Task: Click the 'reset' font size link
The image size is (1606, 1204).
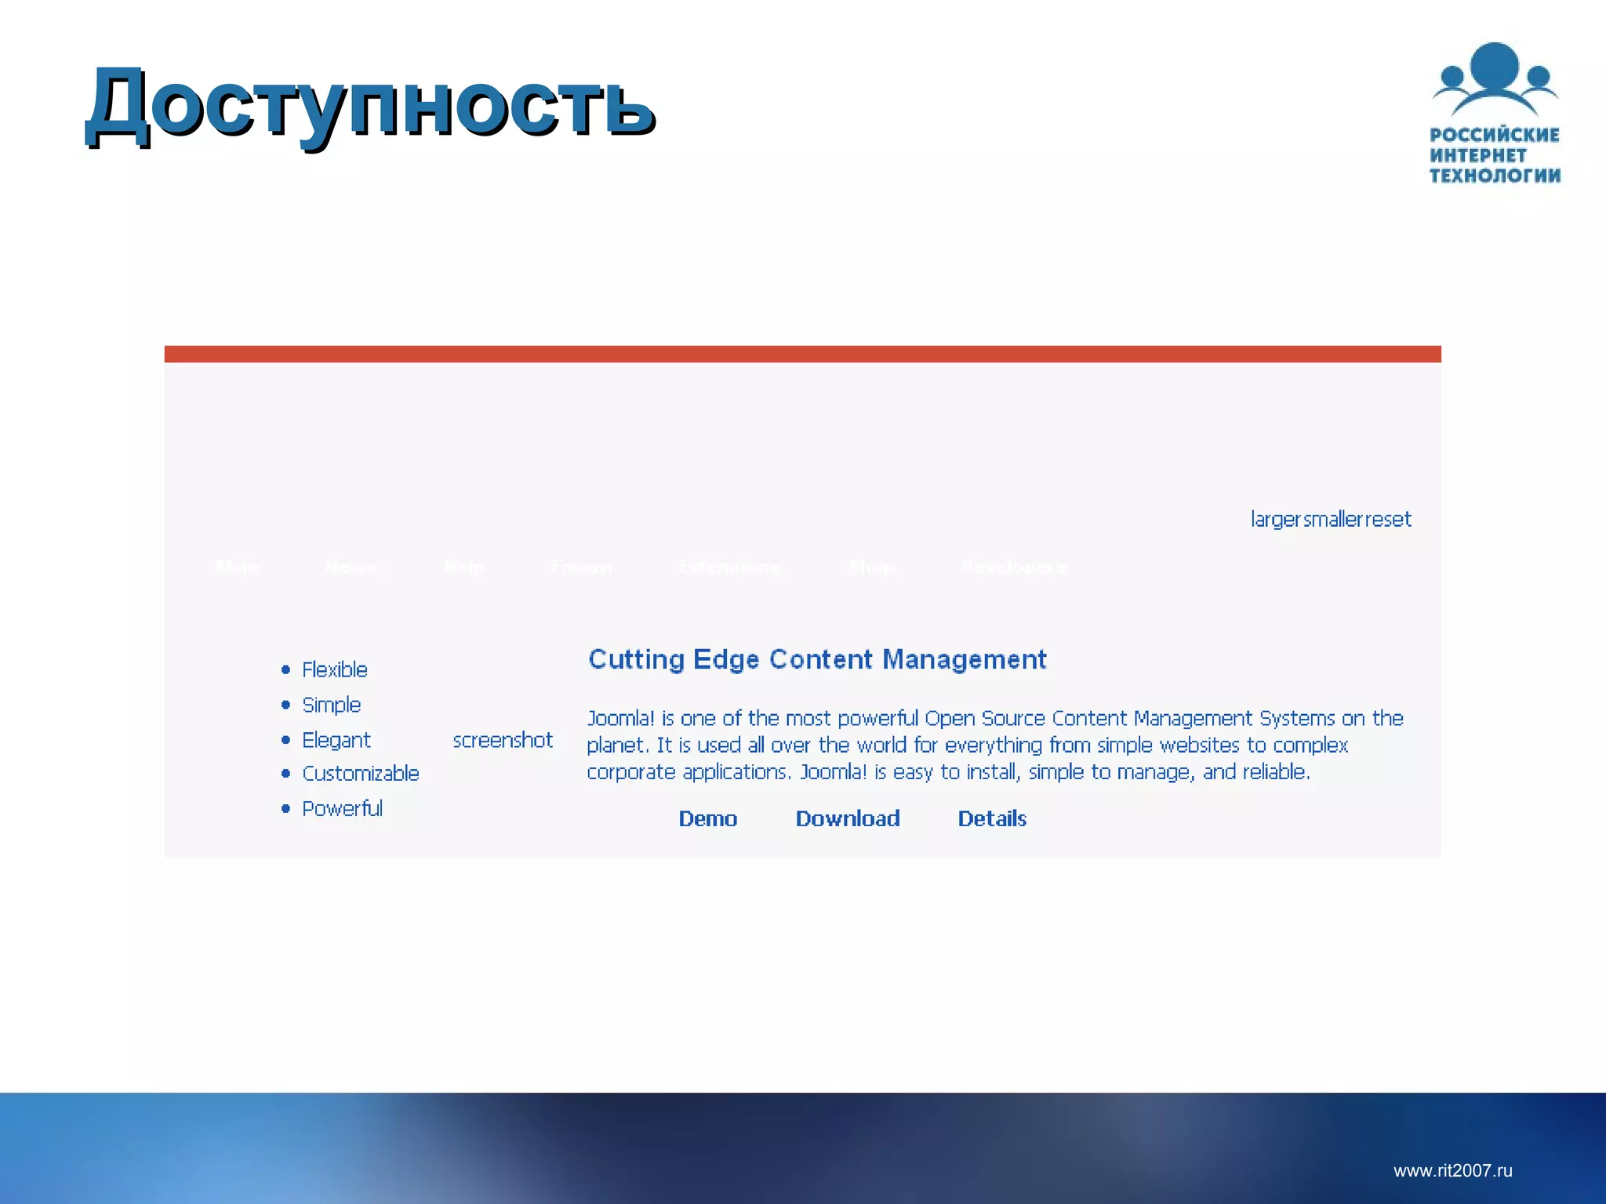Action: tap(1388, 520)
